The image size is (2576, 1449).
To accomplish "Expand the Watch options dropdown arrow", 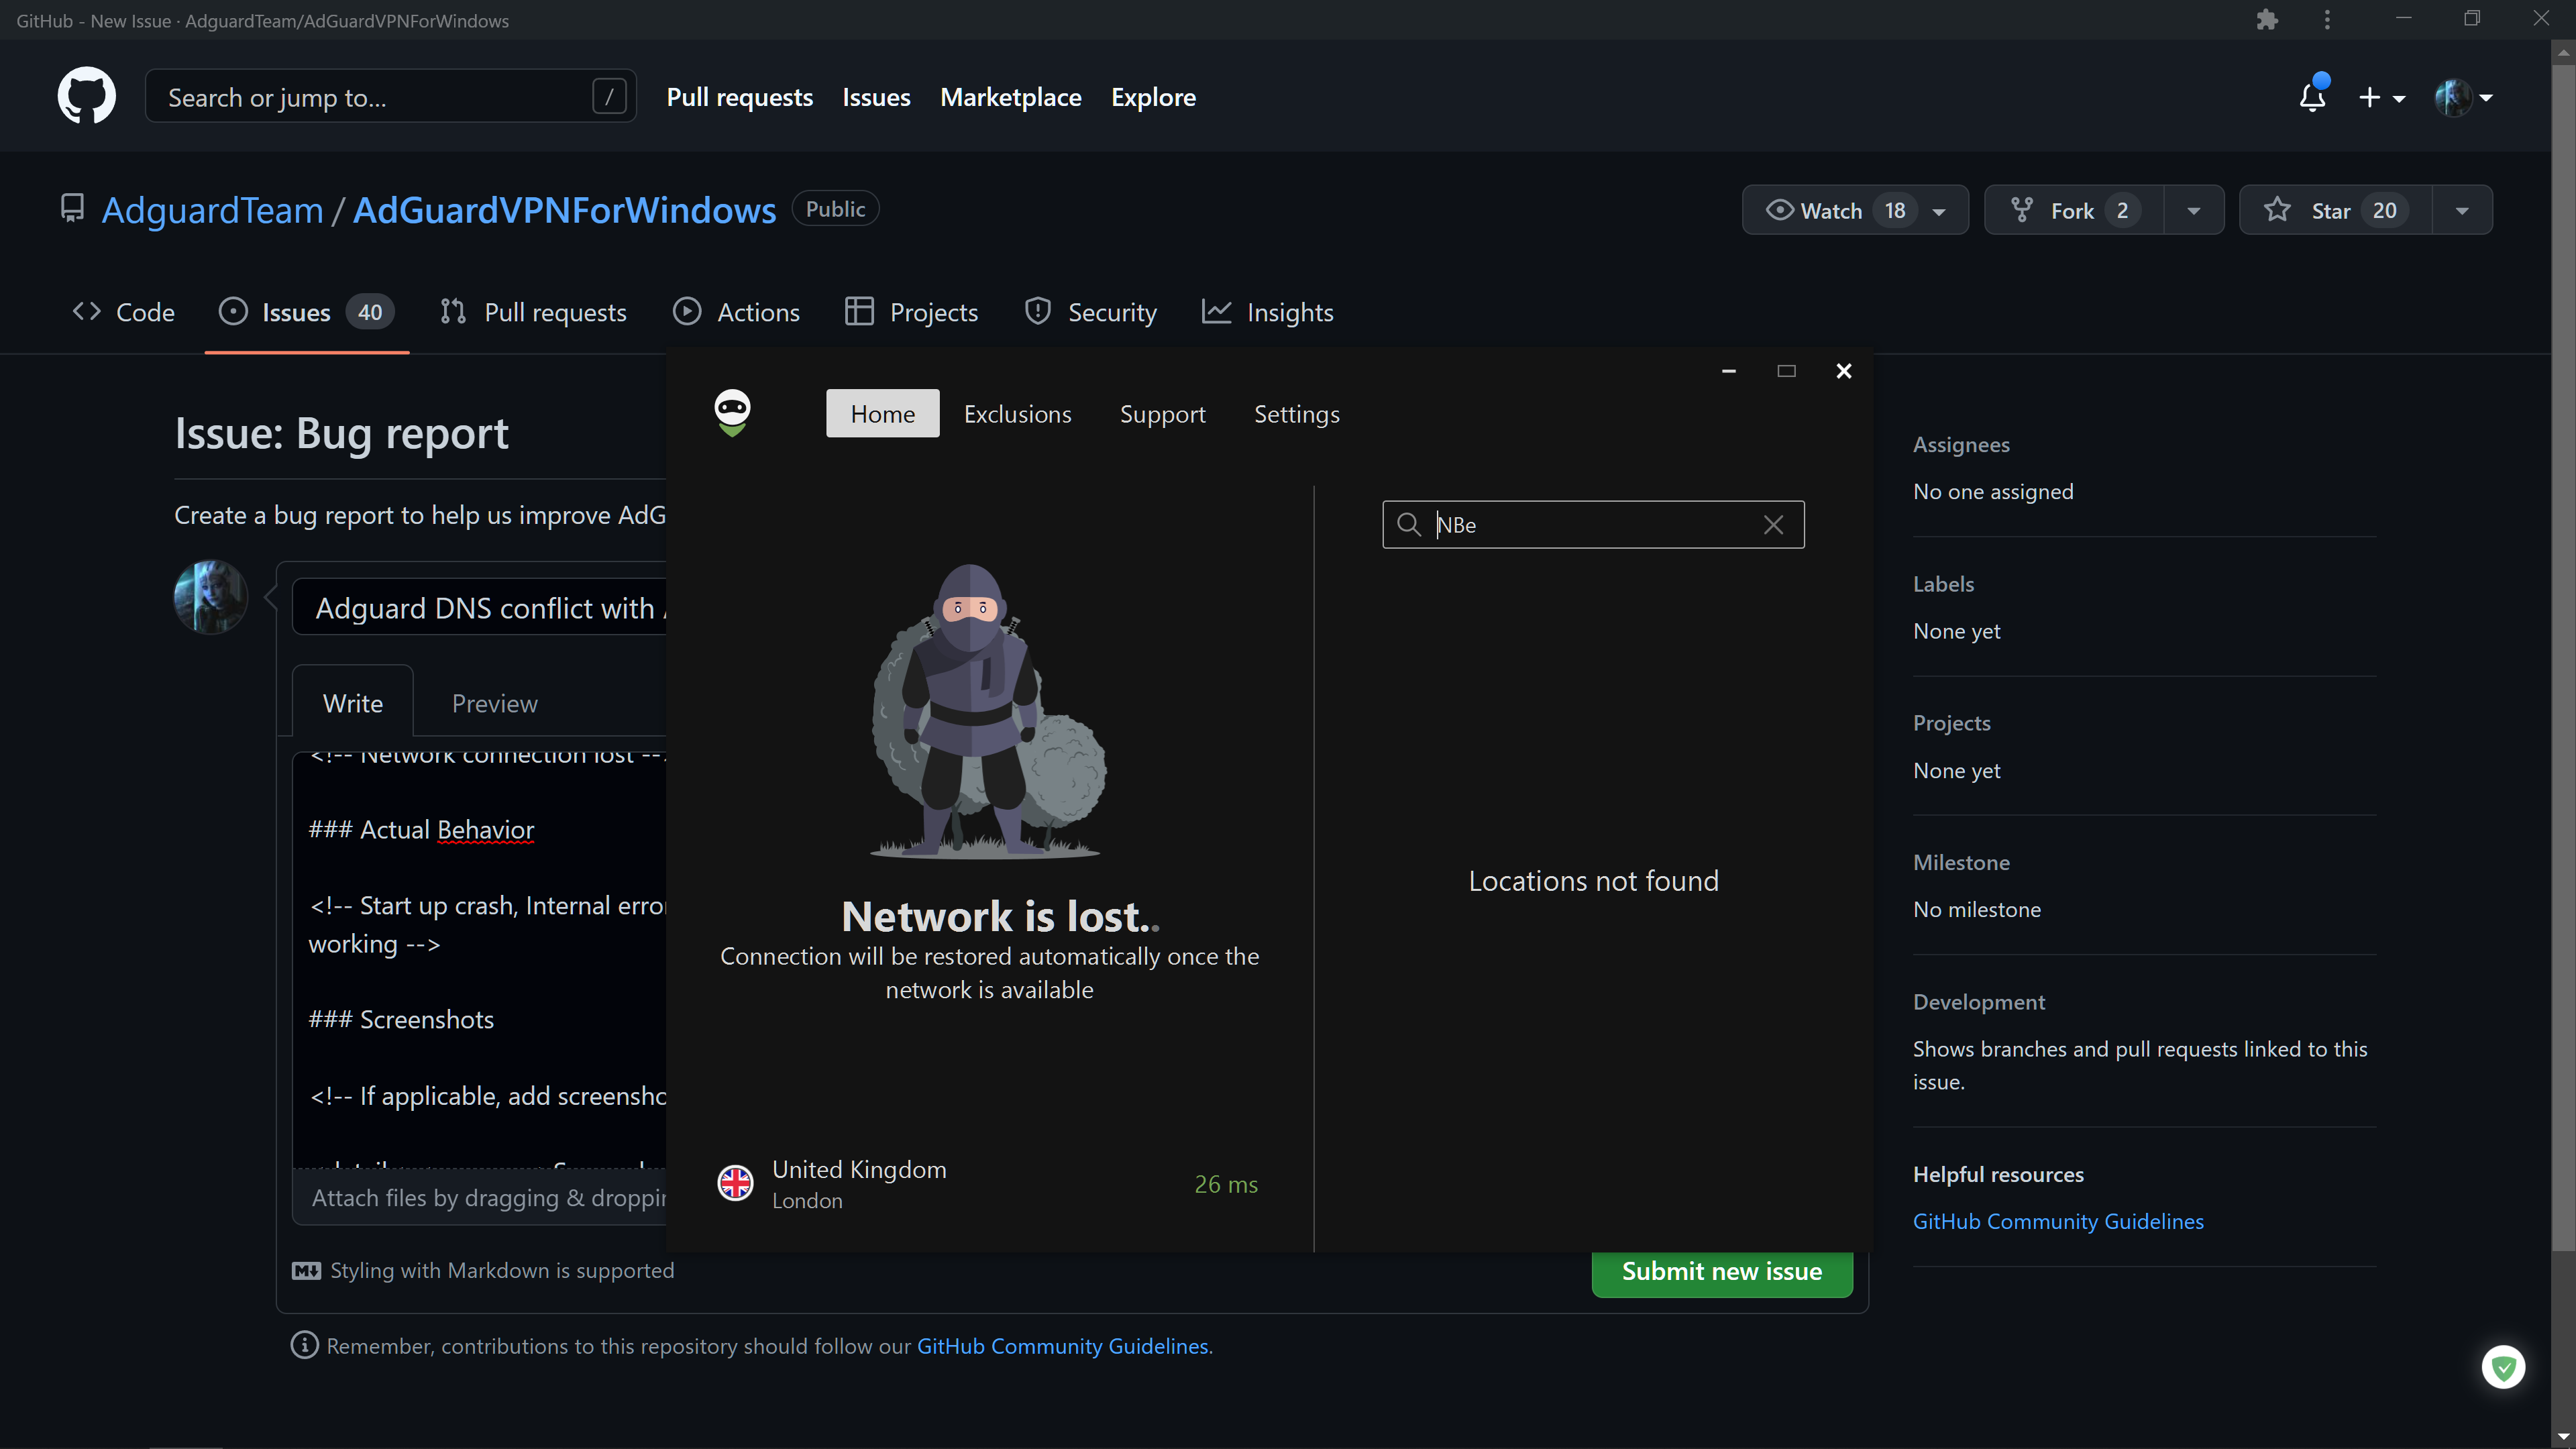I will [x=1939, y=211].
